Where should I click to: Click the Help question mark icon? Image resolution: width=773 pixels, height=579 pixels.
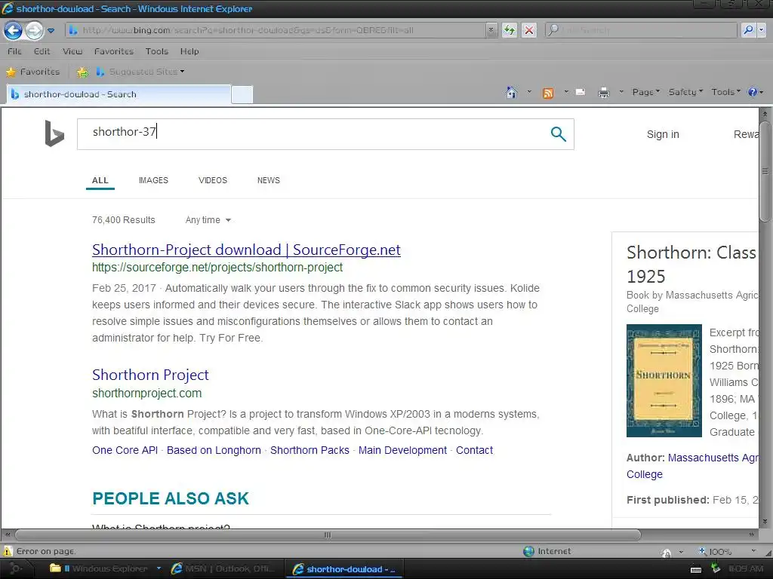click(753, 92)
